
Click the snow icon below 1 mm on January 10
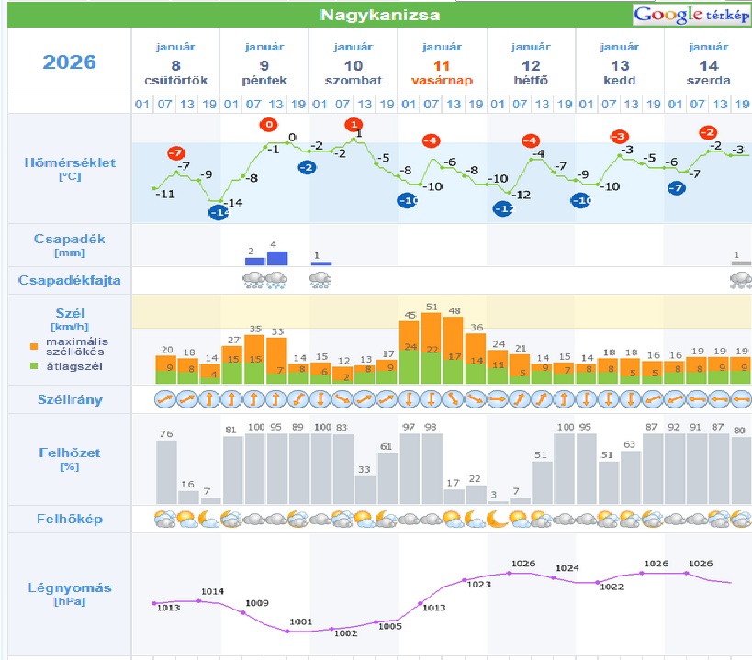(x=320, y=280)
